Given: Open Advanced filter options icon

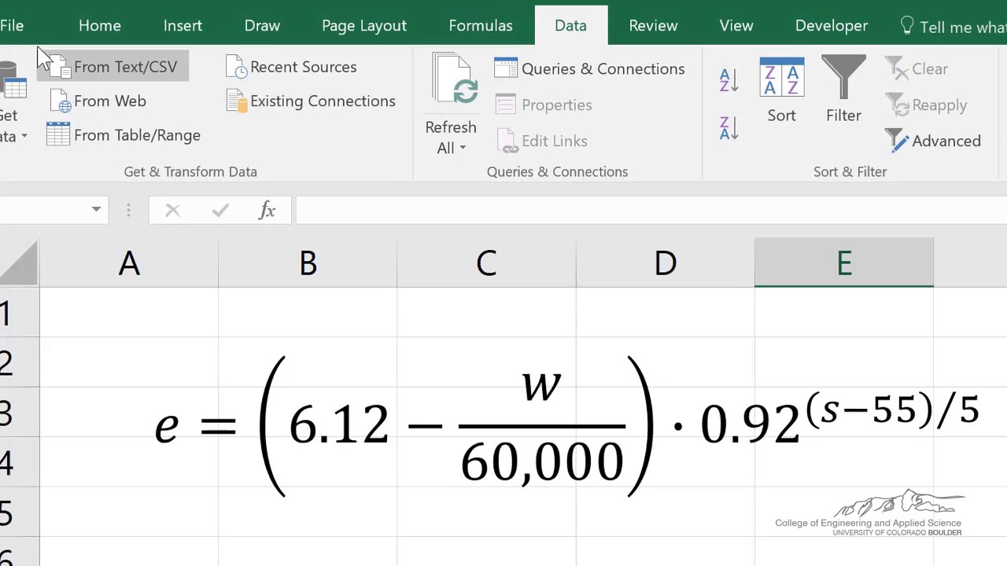Looking at the screenshot, I should [897, 141].
